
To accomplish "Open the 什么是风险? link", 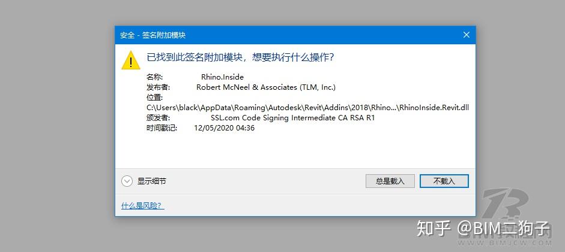I will tap(142, 206).
